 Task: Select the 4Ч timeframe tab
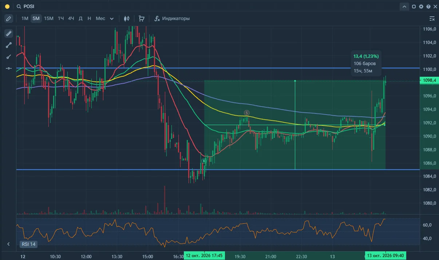coord(71,19)
